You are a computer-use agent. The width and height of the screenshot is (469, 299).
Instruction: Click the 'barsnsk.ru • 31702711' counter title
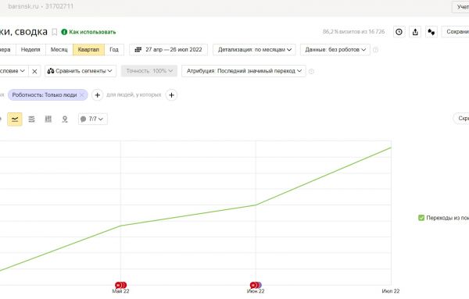click(x=41, y=6)
